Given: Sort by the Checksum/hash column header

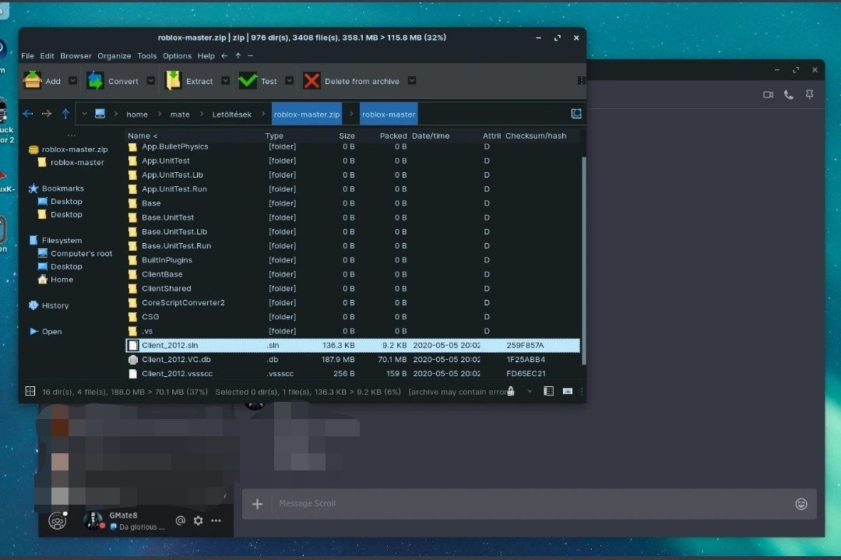Looking at the screenshot, I should coord(535,136).
